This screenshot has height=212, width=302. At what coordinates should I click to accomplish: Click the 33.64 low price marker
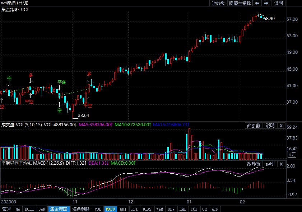83,116
